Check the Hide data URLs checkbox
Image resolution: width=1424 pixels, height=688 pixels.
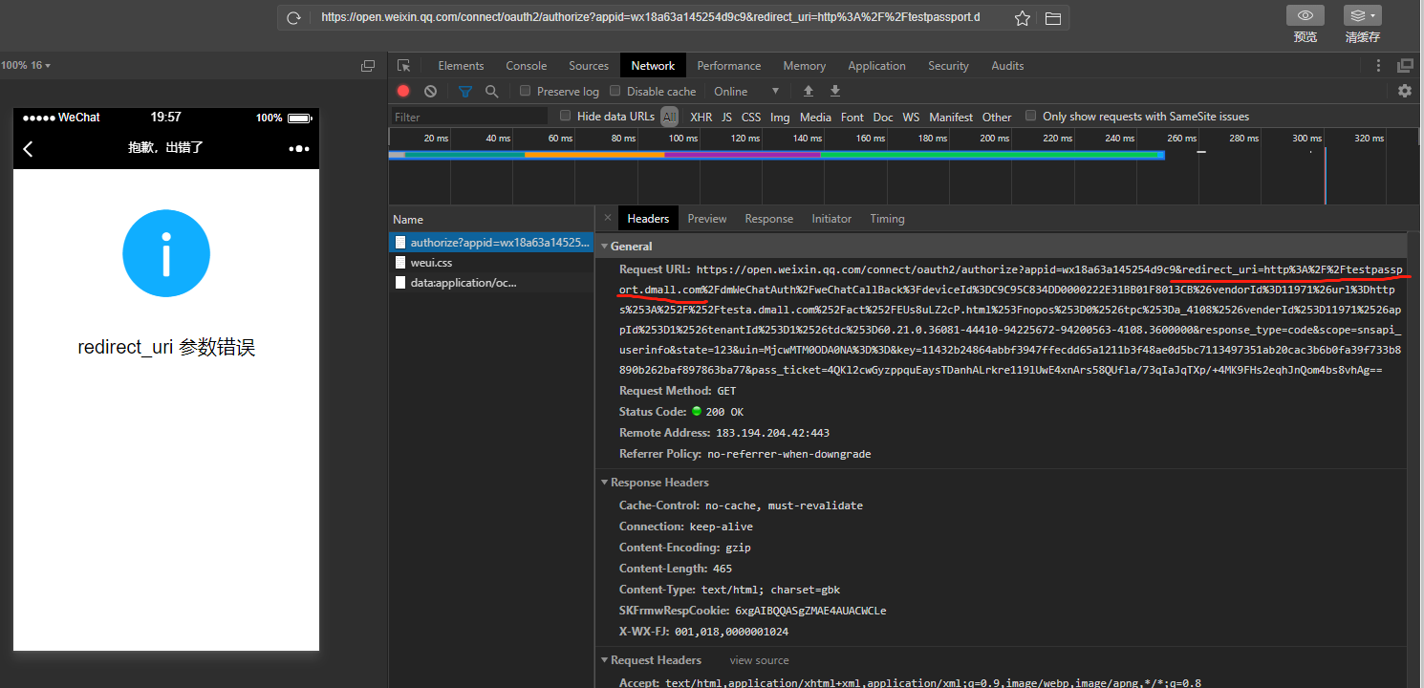(566, 116)
